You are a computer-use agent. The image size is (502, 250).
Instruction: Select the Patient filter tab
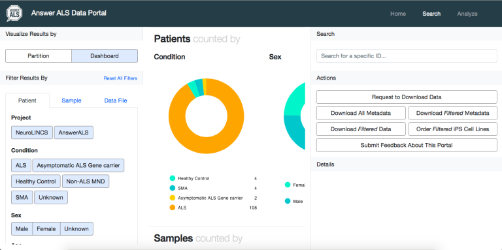click(x=27, y=101)
